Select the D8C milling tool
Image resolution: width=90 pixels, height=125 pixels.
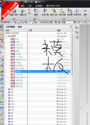point(12,113)
